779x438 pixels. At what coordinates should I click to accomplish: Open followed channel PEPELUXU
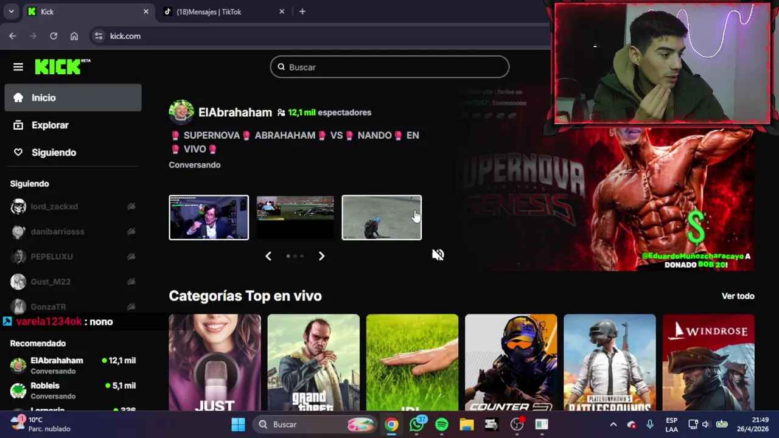73,257
